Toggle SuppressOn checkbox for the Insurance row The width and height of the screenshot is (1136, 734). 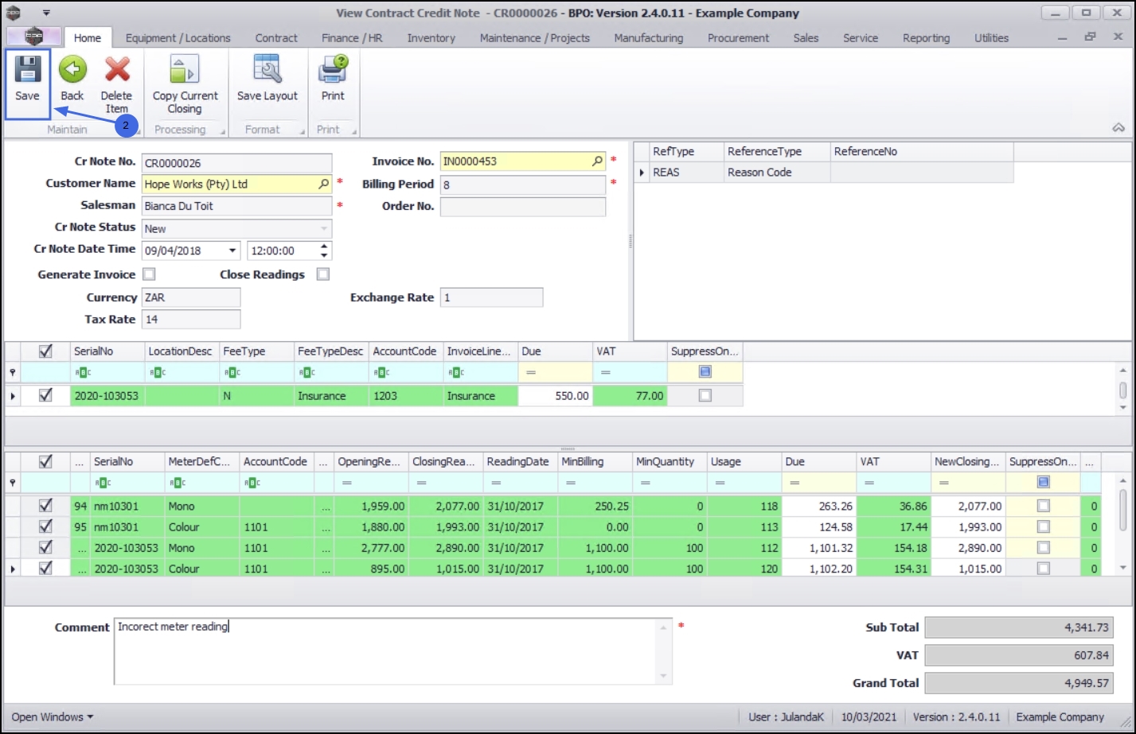coord(705,395)
